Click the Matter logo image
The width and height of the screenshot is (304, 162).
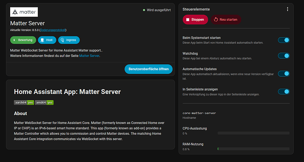point(24,12)
